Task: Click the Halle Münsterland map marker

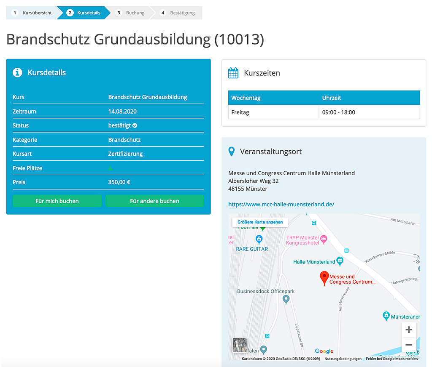Action: click(x=340, y=261)
